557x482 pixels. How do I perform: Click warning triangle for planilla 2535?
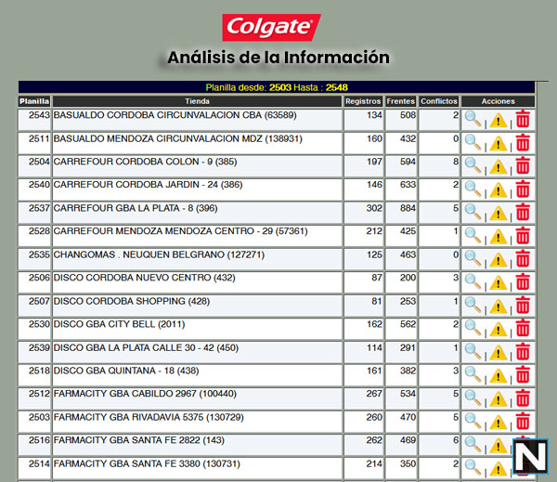[498, 260]
